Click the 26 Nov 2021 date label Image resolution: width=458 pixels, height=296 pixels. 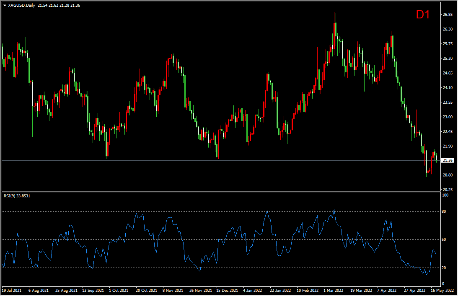[201, 291]
